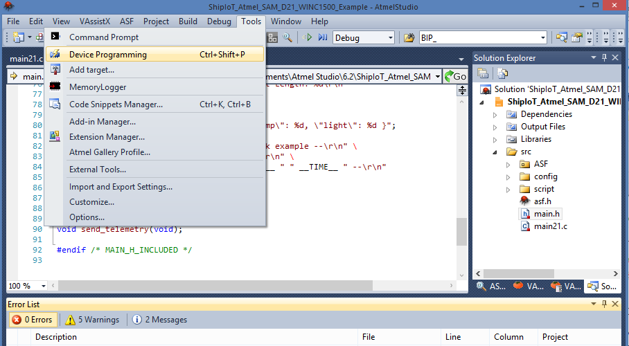Select Command Prompt menu entry
Screen dimensions: 629x346
pyautogui.click(x=155, y=37)
